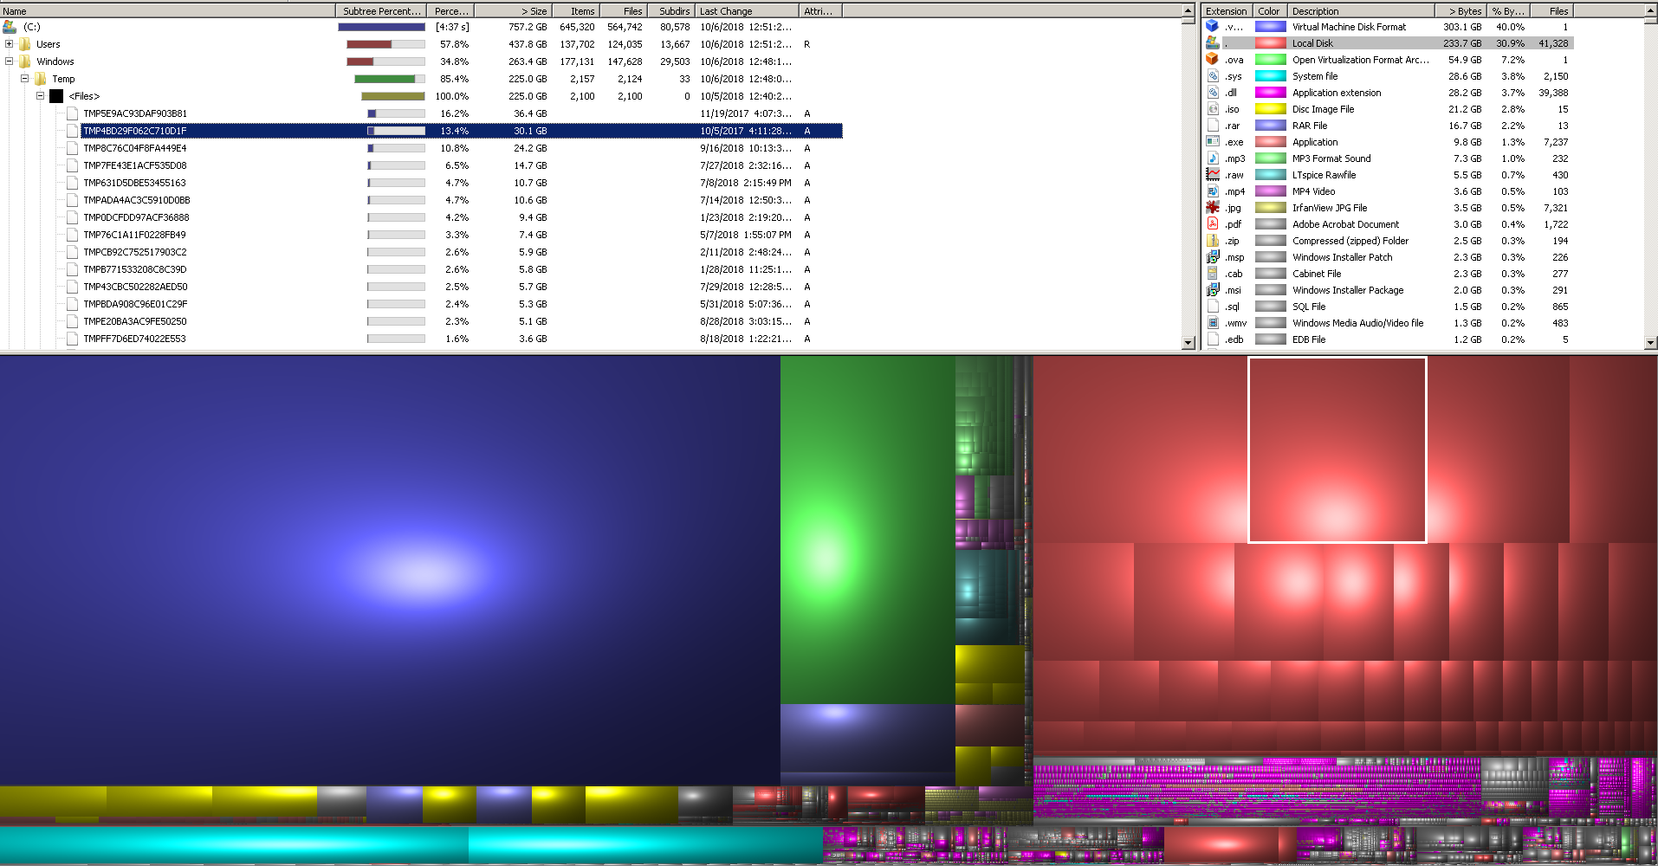
Task: Collapse the <Files> node
Action: point(40,96)
